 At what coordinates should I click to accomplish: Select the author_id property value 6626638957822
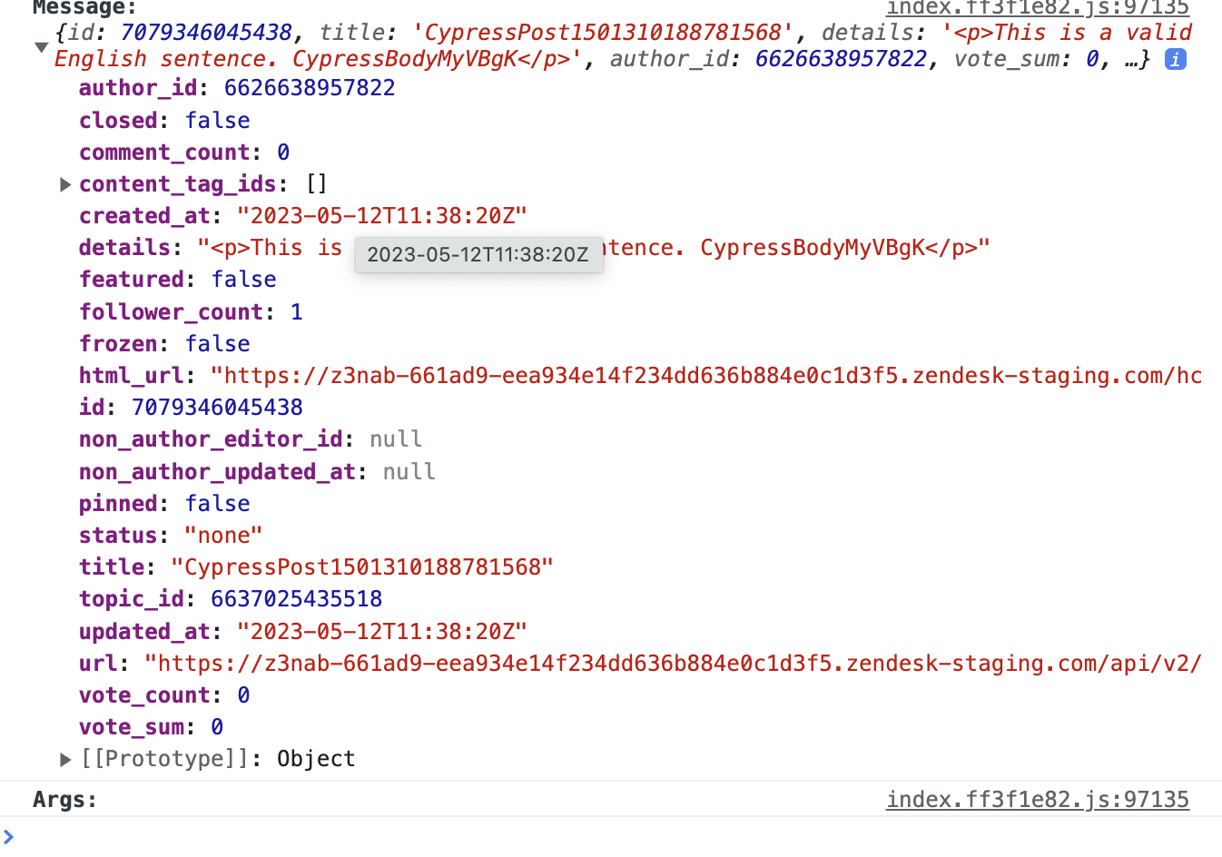310,88
